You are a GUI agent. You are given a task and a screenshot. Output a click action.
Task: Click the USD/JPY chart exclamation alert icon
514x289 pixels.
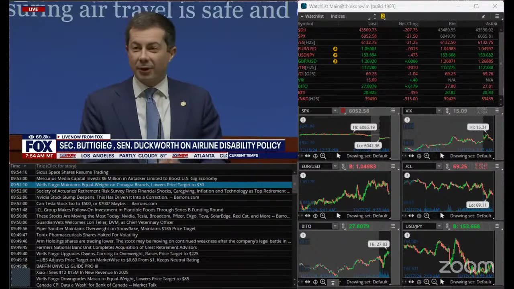(x=407, y=236)
